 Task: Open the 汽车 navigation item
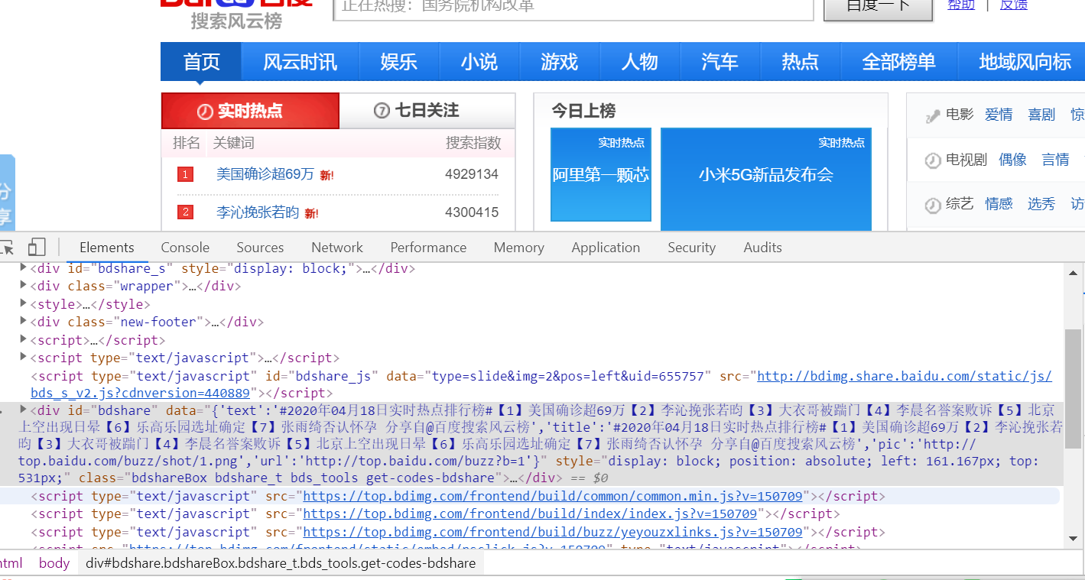720,62
